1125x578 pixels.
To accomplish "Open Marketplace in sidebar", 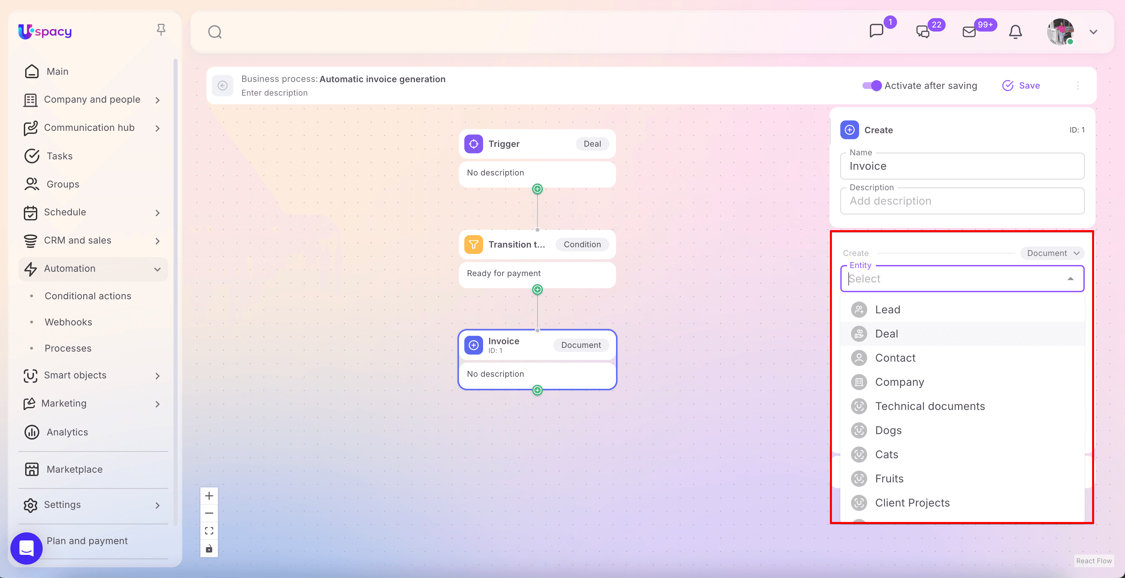I will (93, 469).
